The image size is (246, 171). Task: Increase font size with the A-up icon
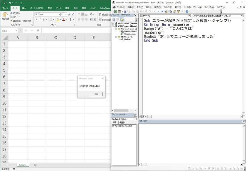click(69, 14)
